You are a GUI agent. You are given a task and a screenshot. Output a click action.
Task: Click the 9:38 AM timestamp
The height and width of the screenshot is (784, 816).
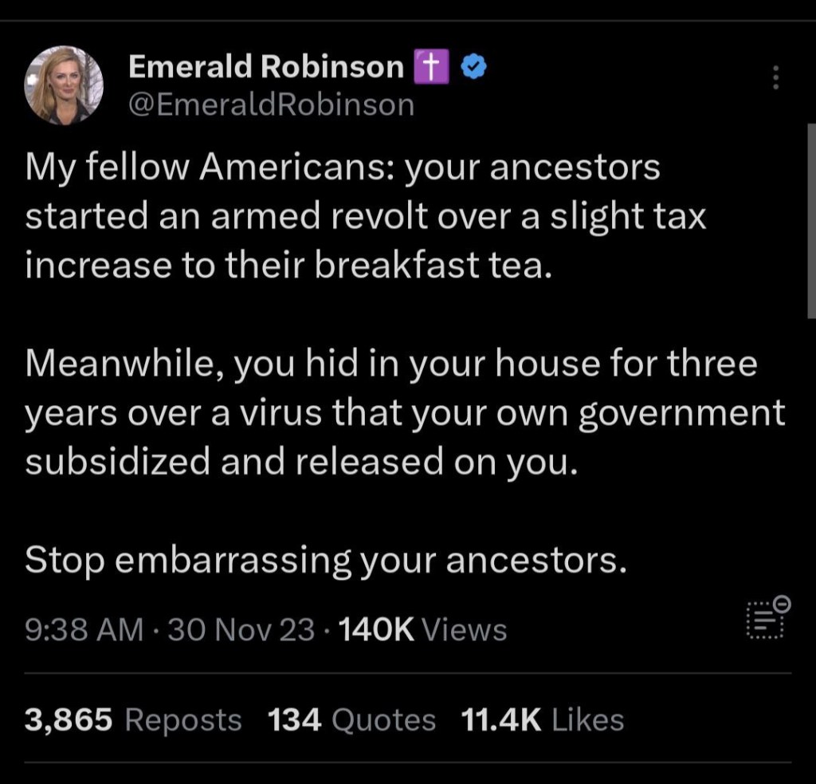click(x=84, y=630)
